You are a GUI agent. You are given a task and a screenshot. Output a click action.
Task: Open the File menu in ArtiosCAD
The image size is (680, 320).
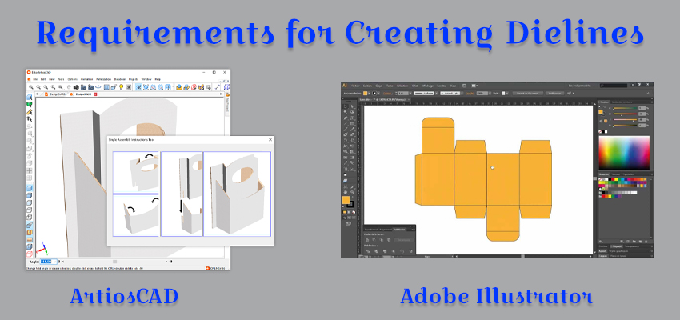[35, 79]
